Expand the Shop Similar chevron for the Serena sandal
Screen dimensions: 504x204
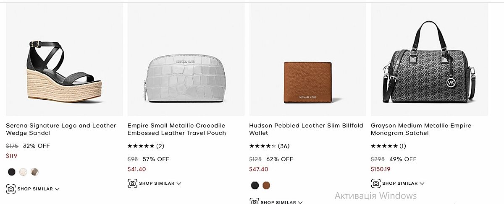[57, 189]
